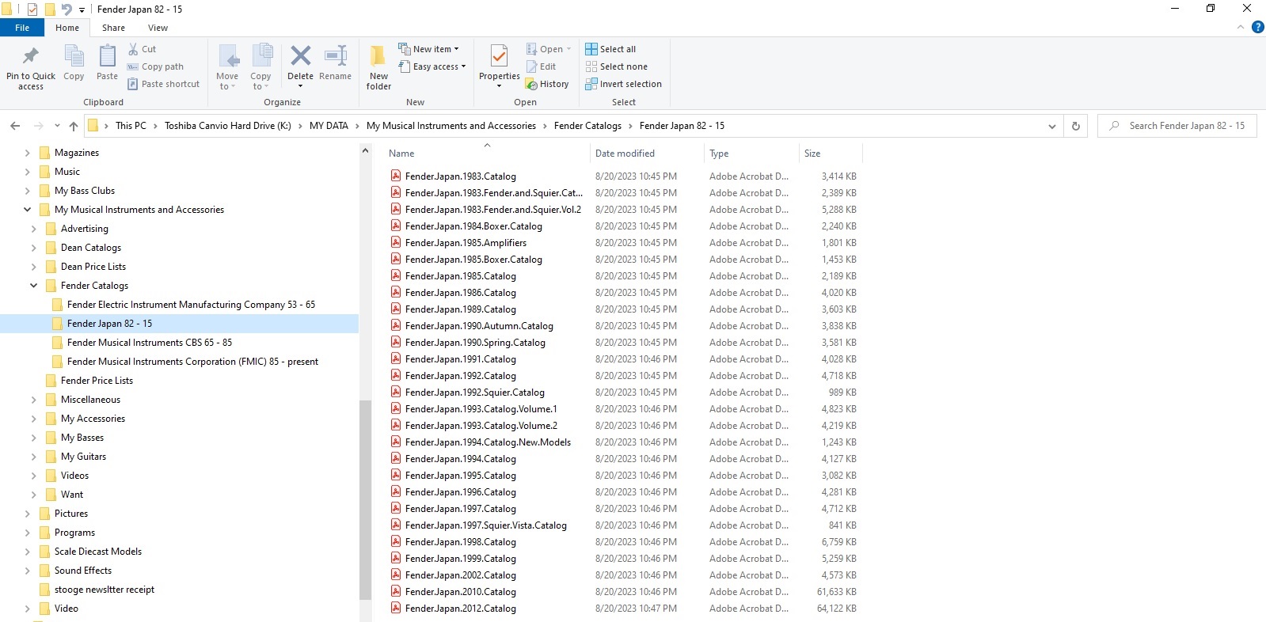Screen dimensions: 1266x622
Task: Open the File menu tab
Action: [x=22, y=28]
